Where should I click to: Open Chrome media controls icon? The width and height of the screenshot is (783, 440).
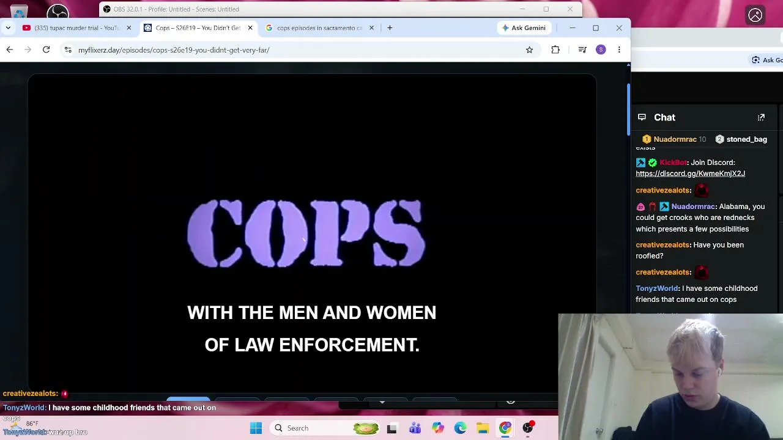(582, 50)
